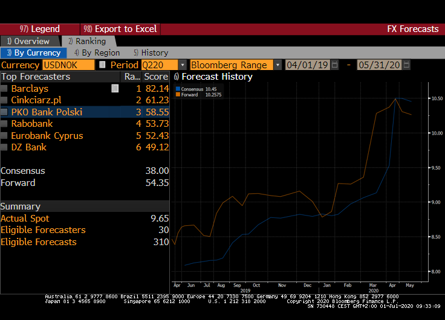Open the end date calendar picker
This screenshot has height=320, width=445.
click(x=406, y=65)
